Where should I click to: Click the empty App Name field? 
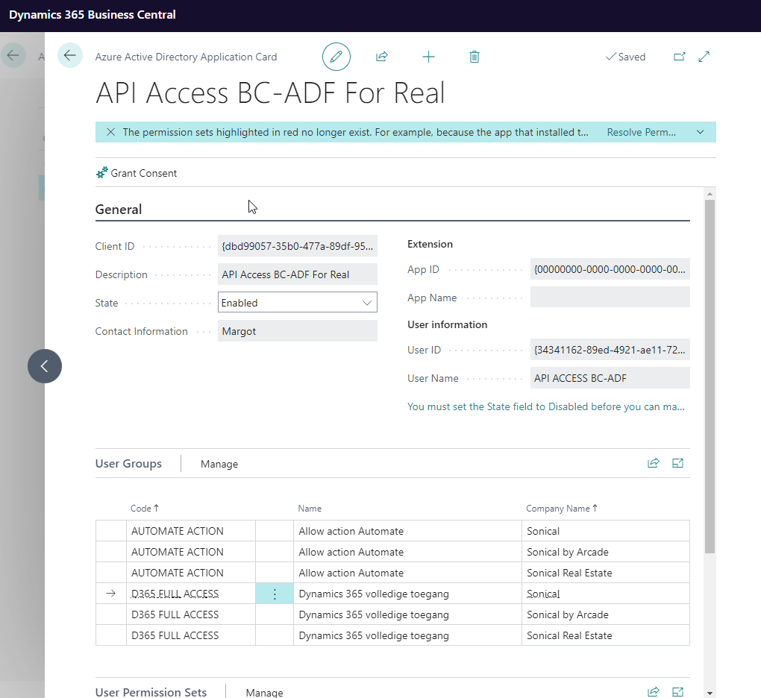tap(610, 298)
